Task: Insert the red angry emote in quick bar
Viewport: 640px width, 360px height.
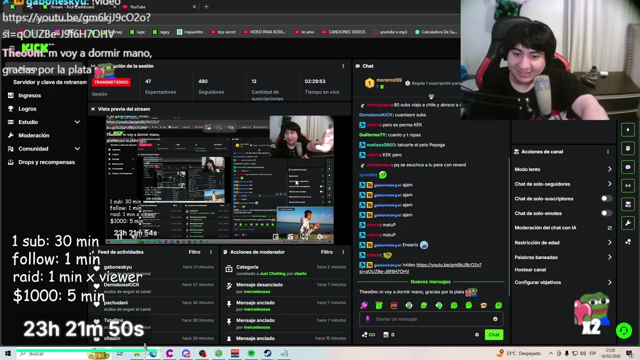Action: [x=394, y=305]
